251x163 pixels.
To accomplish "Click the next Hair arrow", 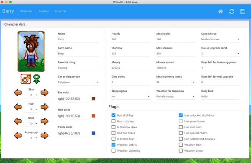I will click(44, 107).
